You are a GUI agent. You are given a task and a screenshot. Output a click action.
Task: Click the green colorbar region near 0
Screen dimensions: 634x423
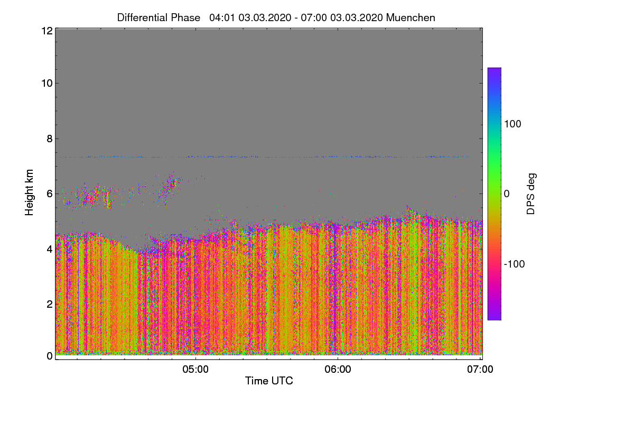pos(494,180)
